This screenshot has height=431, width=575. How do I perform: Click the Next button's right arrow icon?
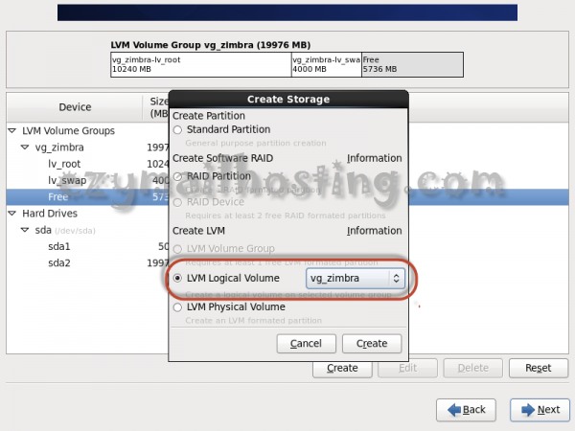528,410
